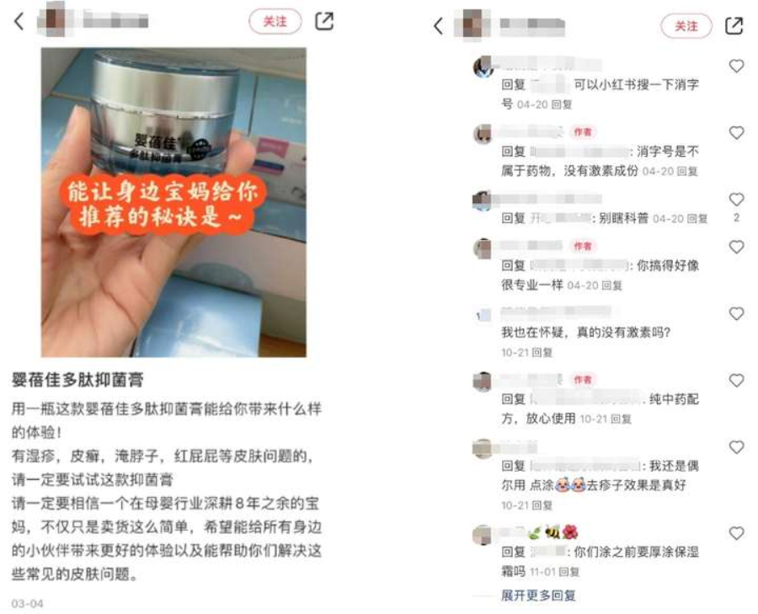Image resolution: width=758 pixels, height=614 pixels.
Task: Like the 别瞎科普 comment
Action: coord(736,199)
